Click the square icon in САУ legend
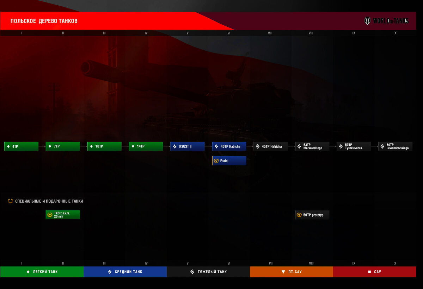 (x=369, y=272)
